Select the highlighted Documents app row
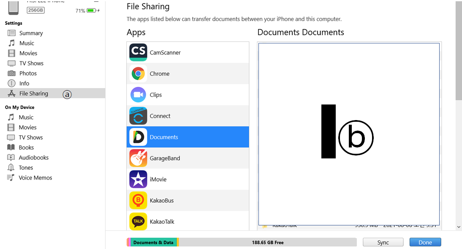The width and height of the screenshot is (462, 249). (188, 137)
